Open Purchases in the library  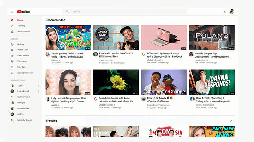(22, 61)
